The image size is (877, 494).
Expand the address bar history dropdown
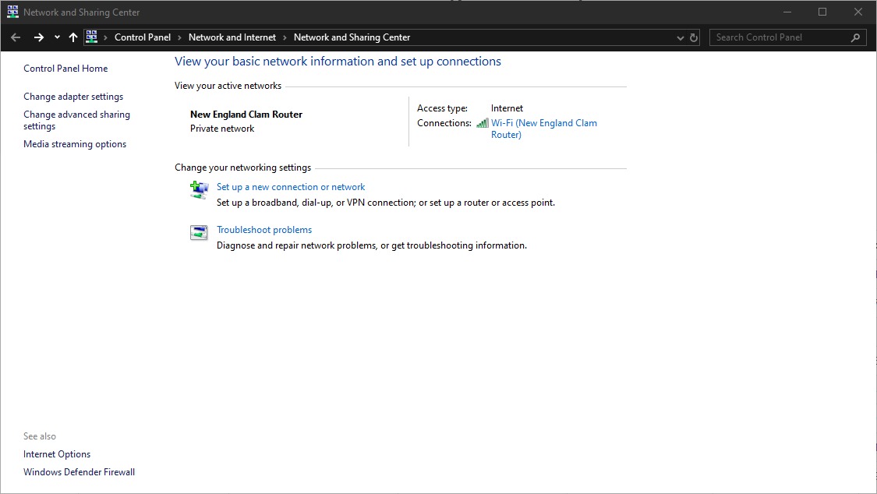point(681,37)
